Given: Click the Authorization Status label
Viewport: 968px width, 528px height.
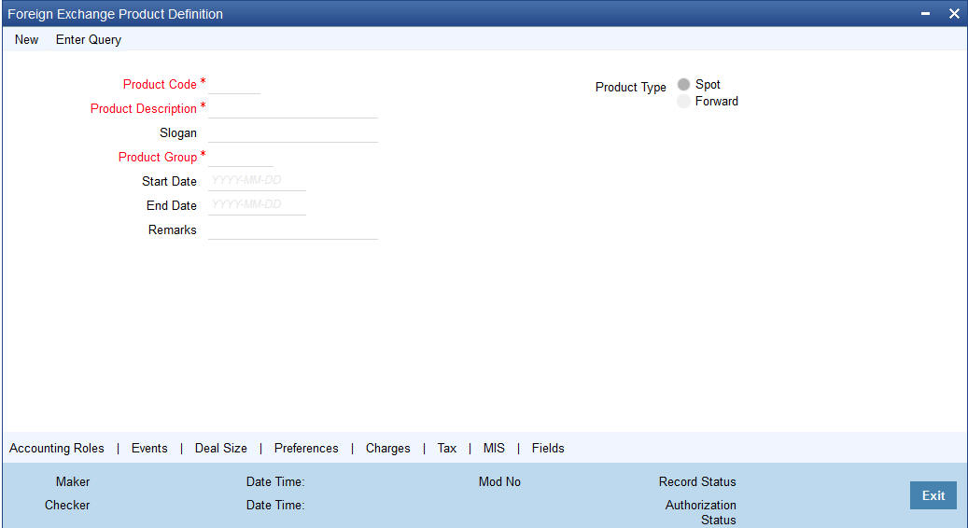Looking at the screenshot, I should click(x=701, y=512).
